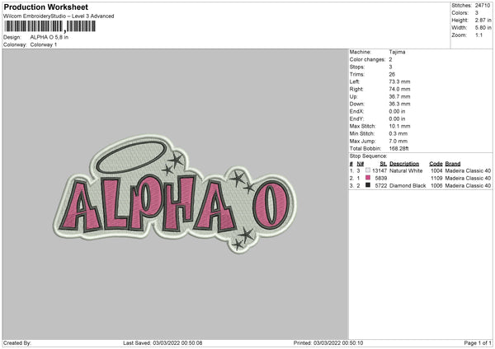Click the 'Code' column header
This screenshot has width=495, height=349.
coord(436,164)
